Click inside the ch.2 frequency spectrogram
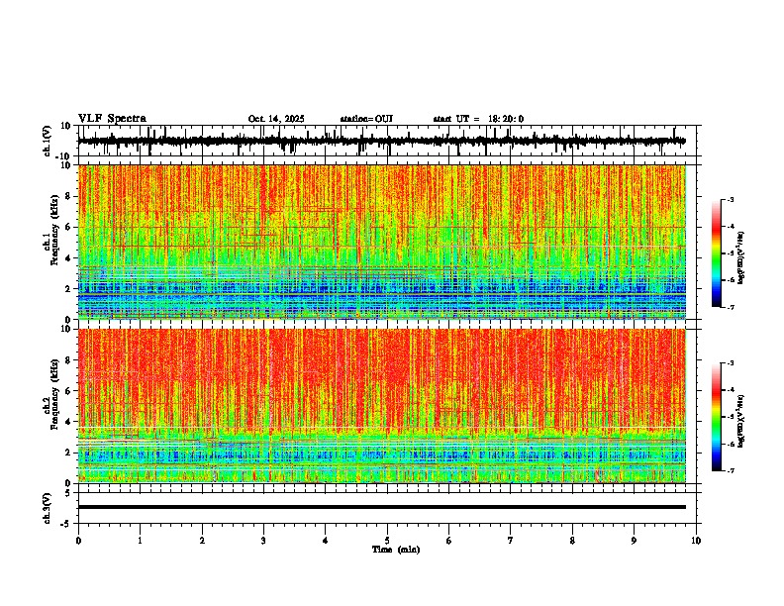This screenshot has width=784, height=606. tap(381, 406)
